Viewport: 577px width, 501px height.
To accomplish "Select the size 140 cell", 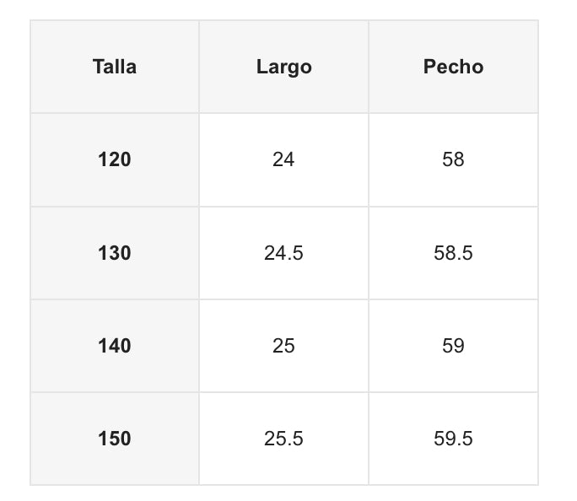I will (x=115, y=346).
